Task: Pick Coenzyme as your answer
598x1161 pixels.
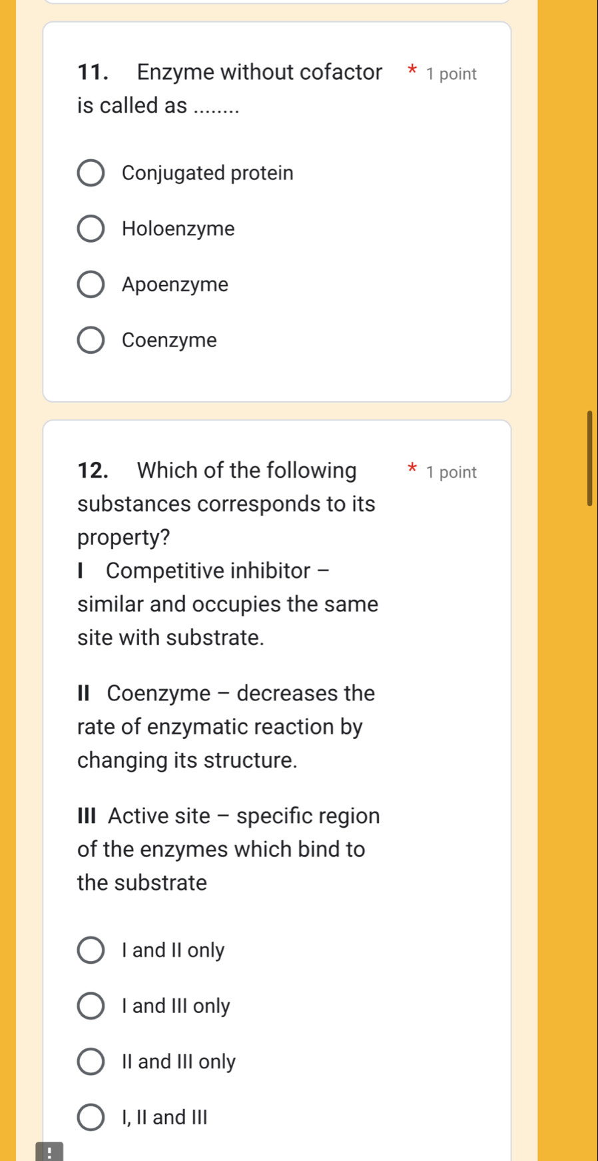Action: pyautogui.click(x=91, y=340)
